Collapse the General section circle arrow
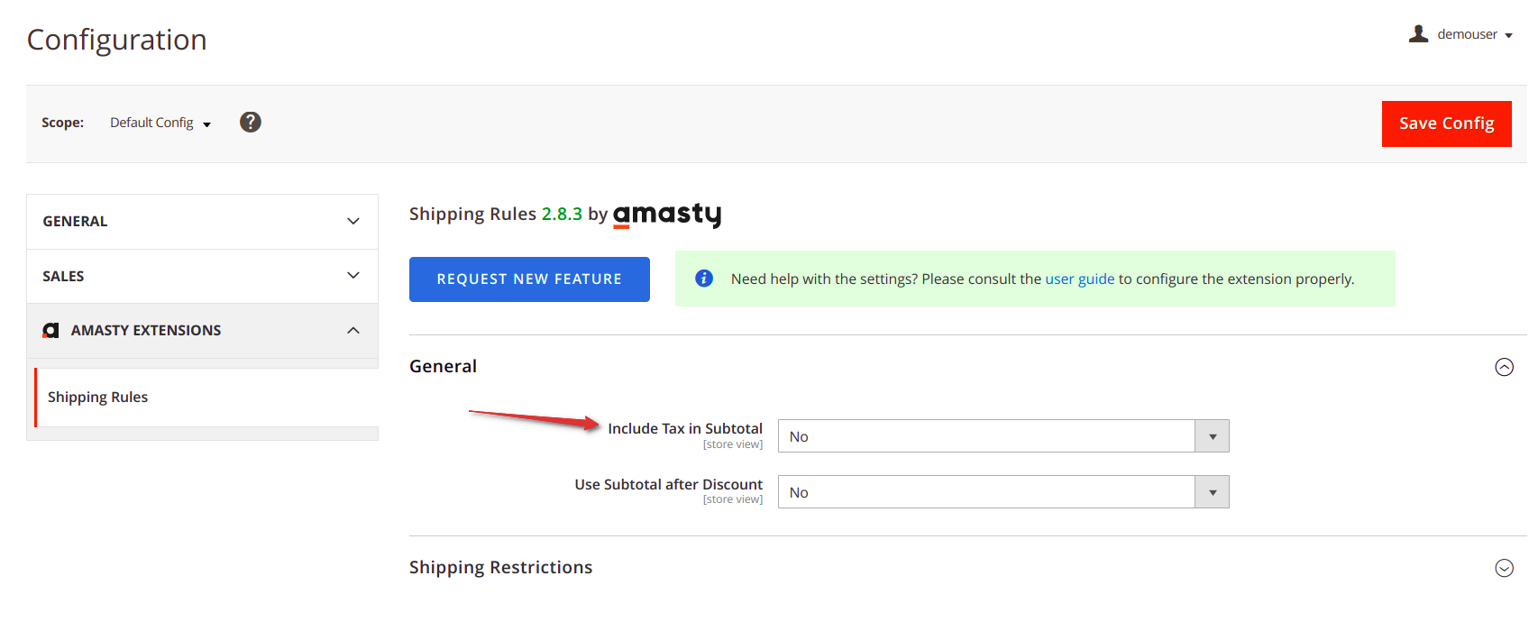The image size is (1529, 631). pyautogui.click(x=1504, y=367)
